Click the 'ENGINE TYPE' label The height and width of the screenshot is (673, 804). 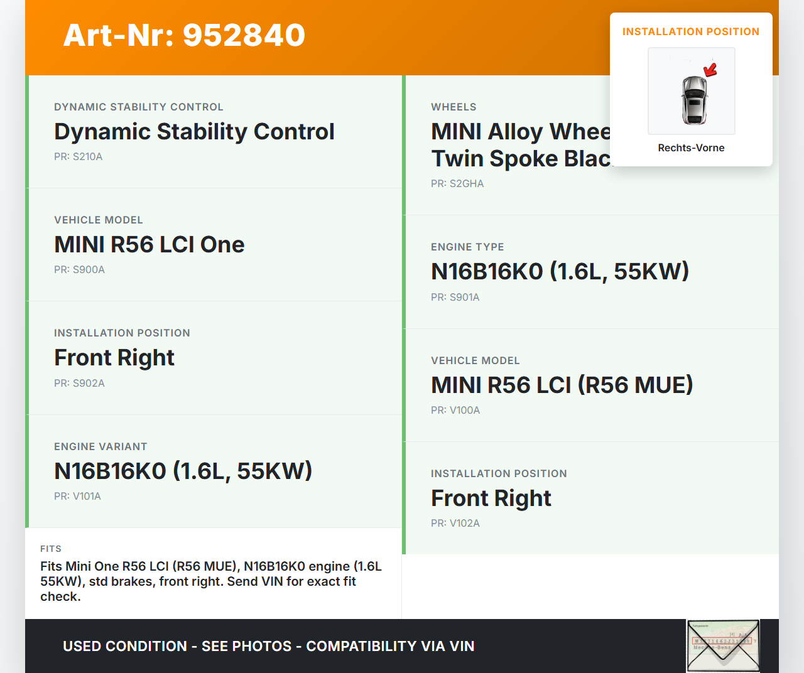point(467,247)
